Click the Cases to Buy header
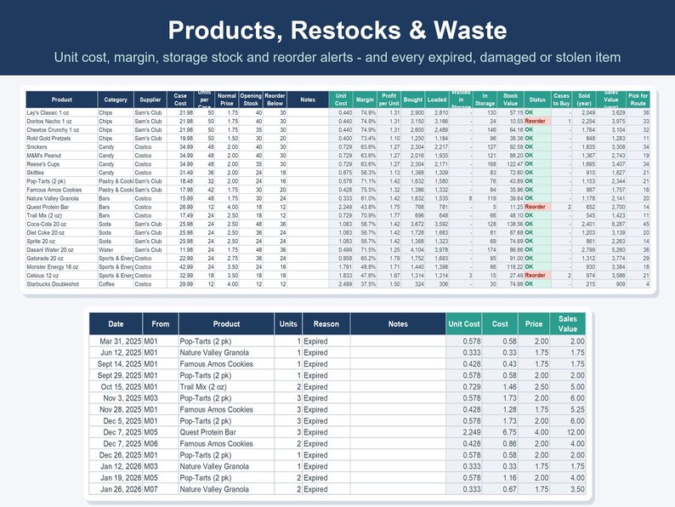This screenshot has width=675, height=507. coord(562,100)
